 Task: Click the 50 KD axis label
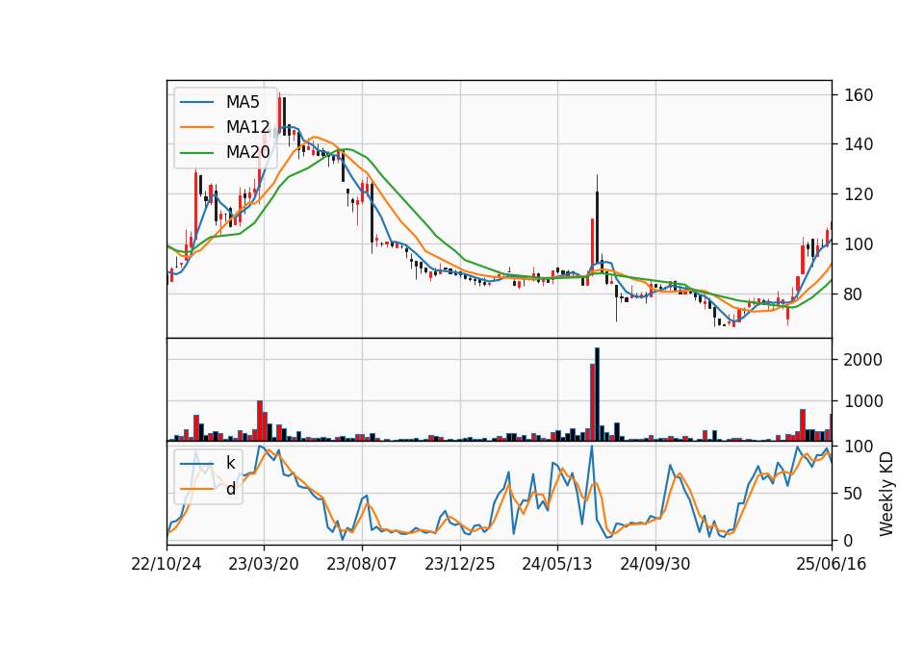pos(854,494)
